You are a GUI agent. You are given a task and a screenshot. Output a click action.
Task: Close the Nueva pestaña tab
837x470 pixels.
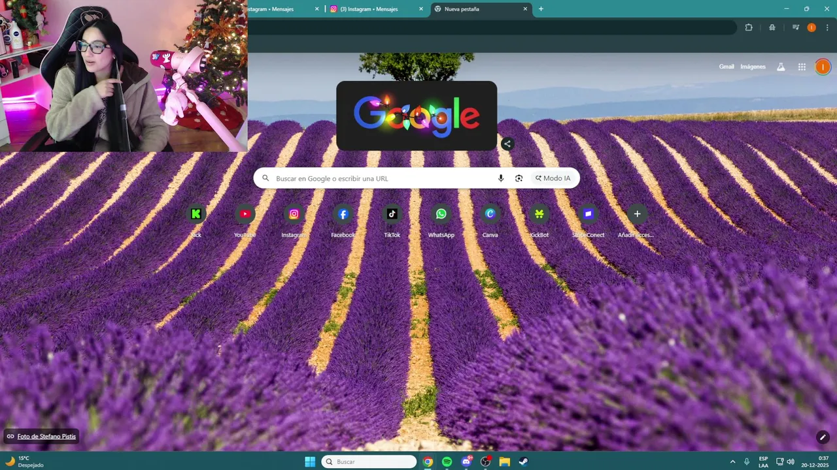525,9
